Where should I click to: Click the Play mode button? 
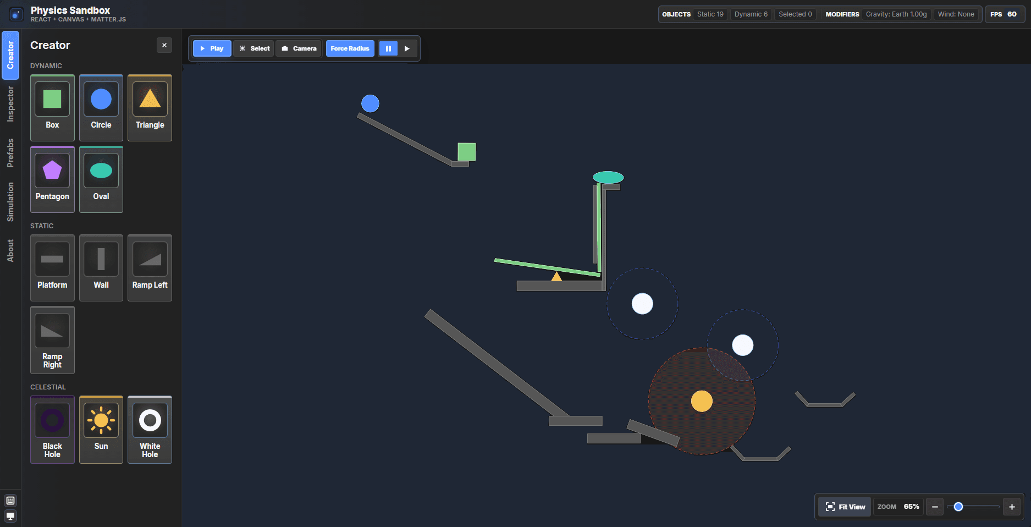coord(212,48)
